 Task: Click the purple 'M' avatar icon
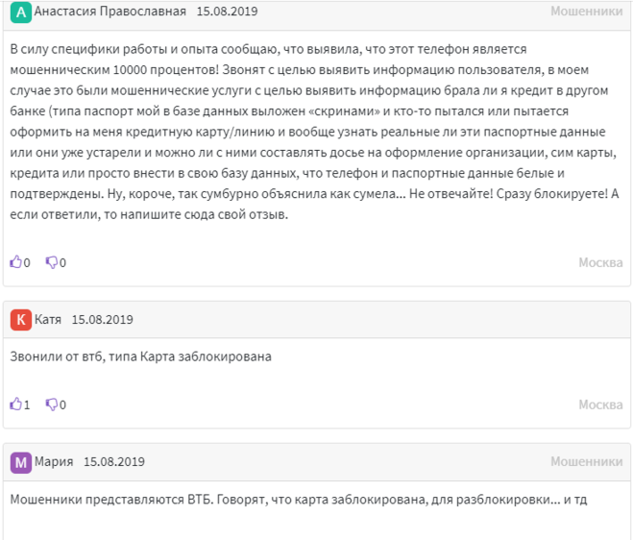20,462
